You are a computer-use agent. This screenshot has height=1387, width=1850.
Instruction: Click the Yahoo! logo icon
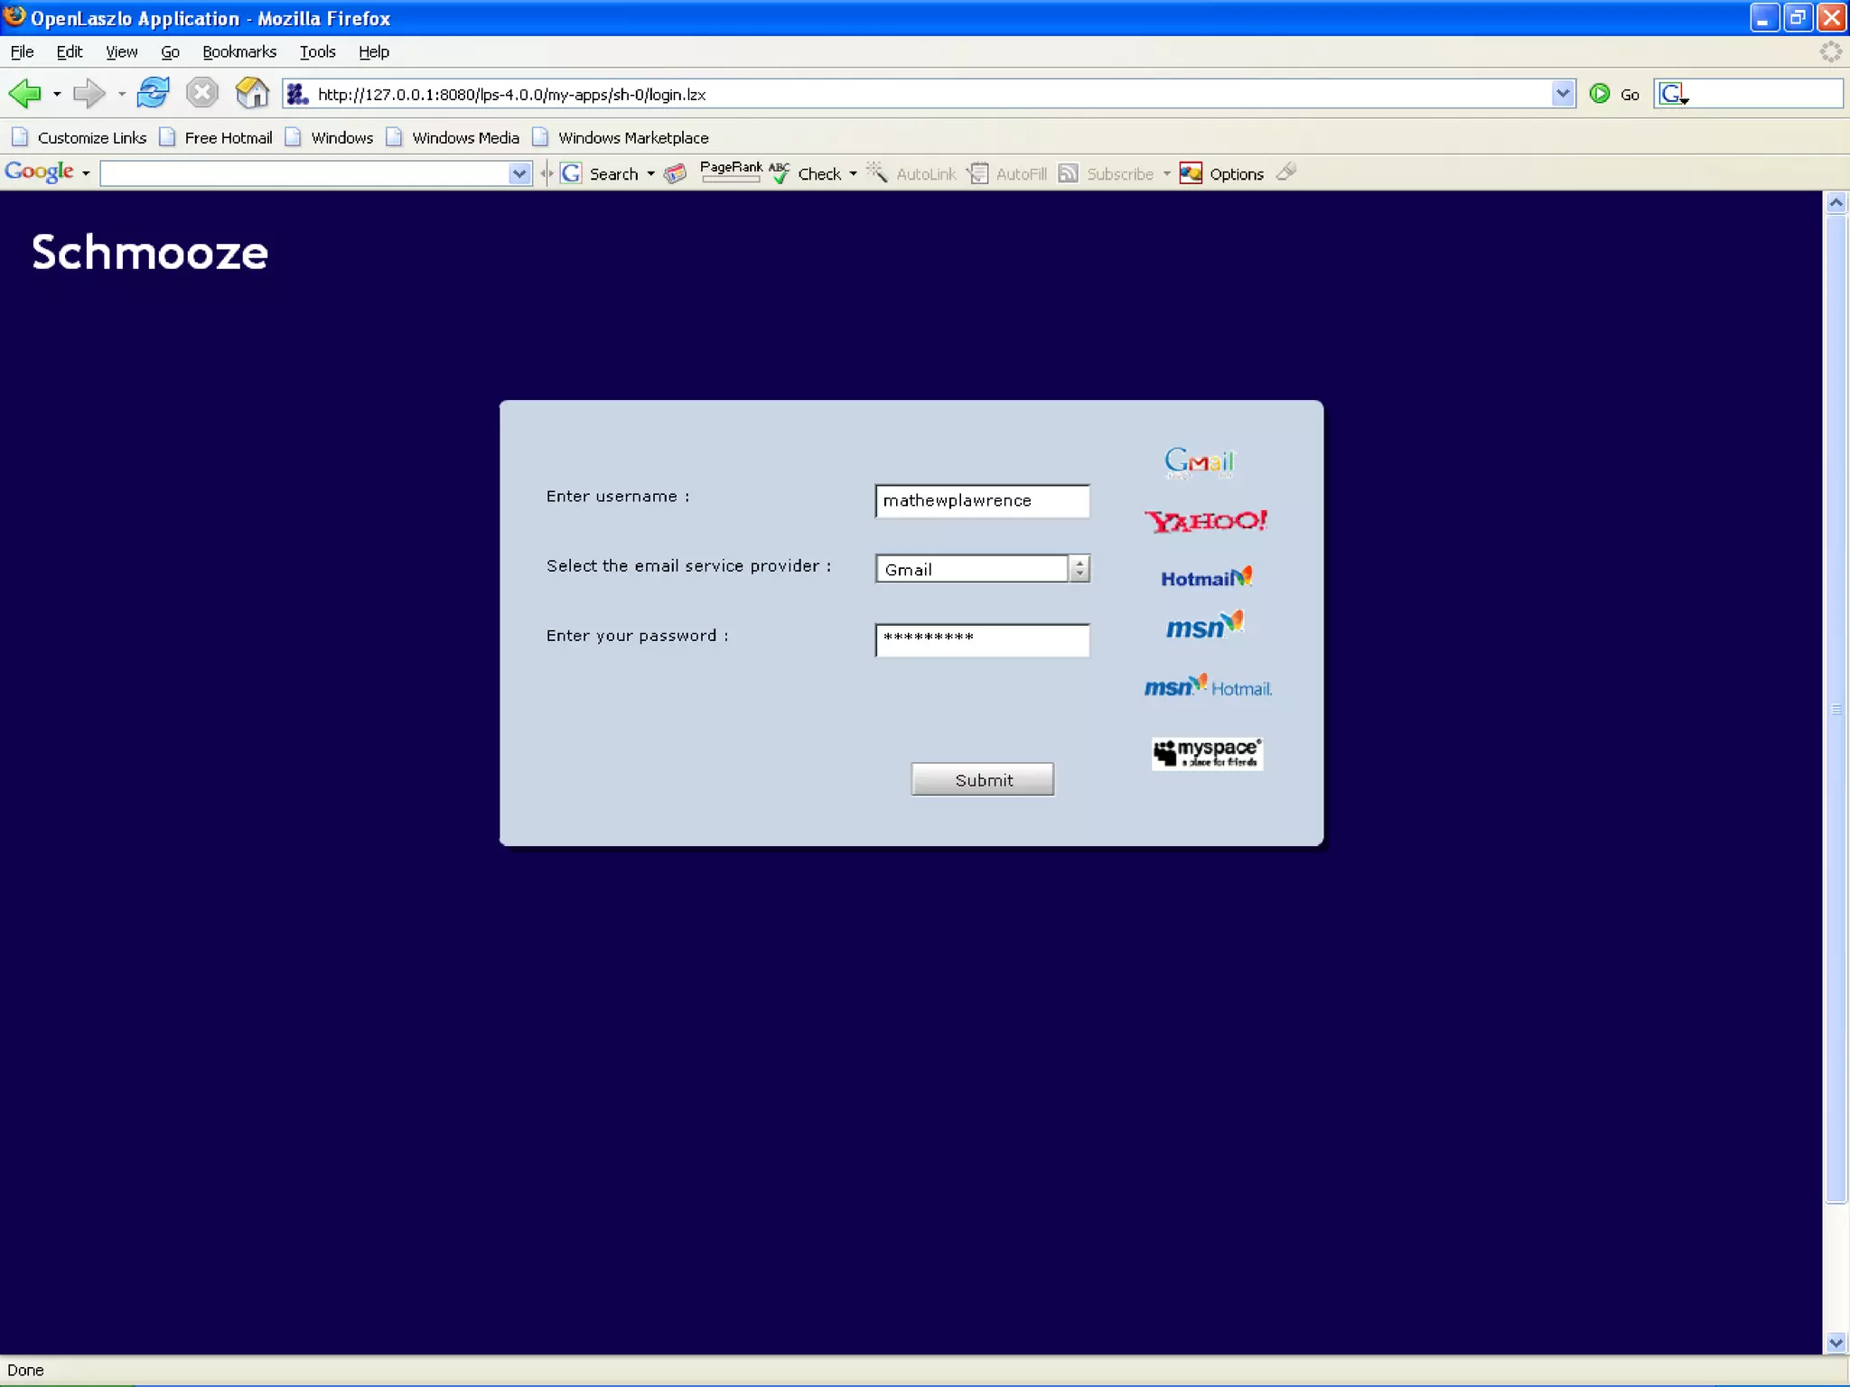point(1206,521)
